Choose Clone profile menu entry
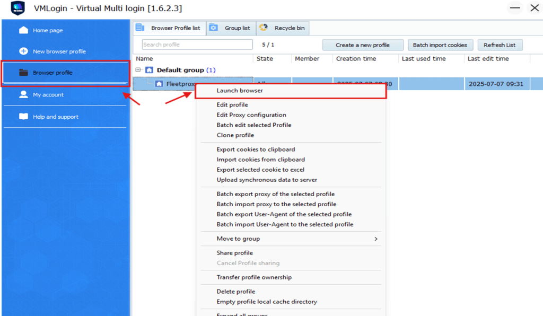Viewport: 543px width, 316px height. [235, 135]
